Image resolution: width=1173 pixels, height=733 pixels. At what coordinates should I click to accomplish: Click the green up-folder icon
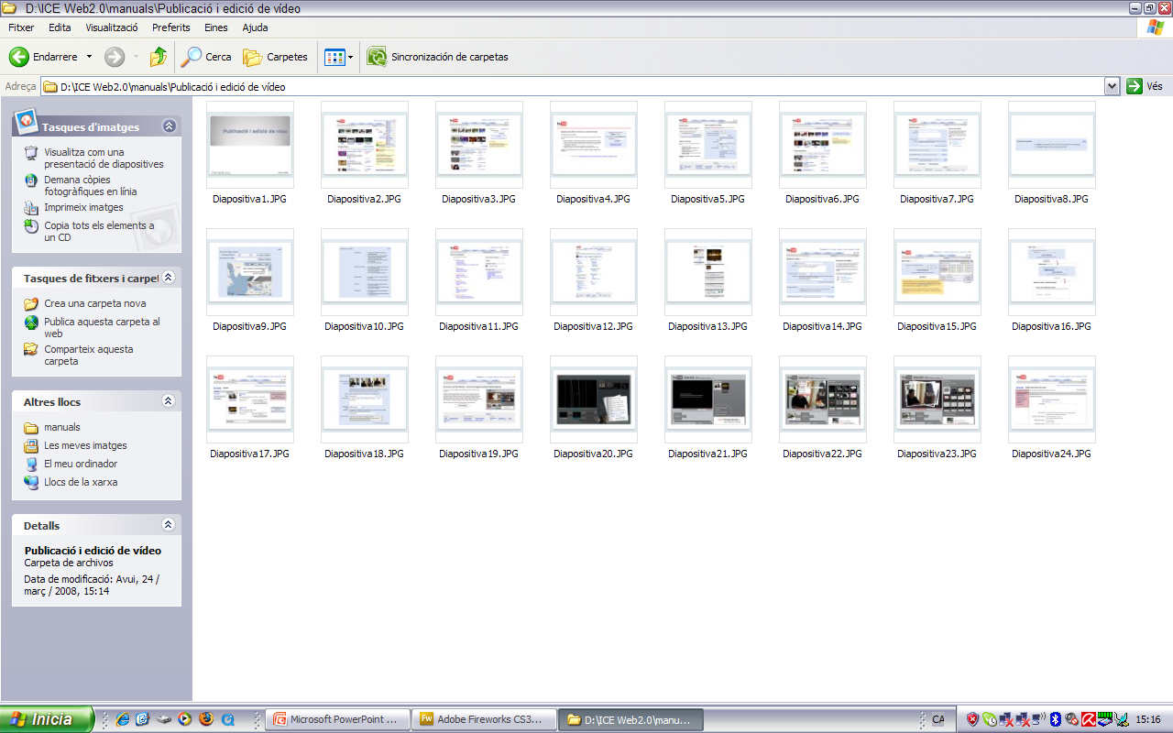click(x=159, y=57)
